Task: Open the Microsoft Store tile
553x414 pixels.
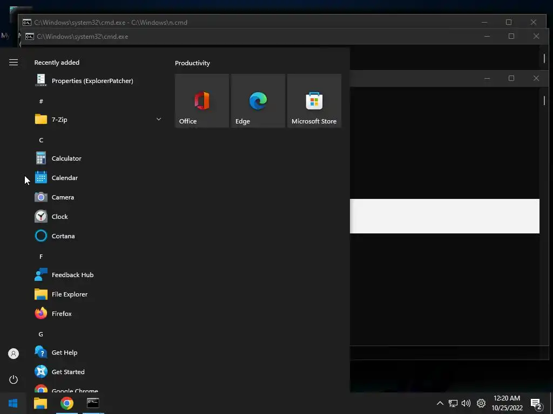Action: point(314,101)
